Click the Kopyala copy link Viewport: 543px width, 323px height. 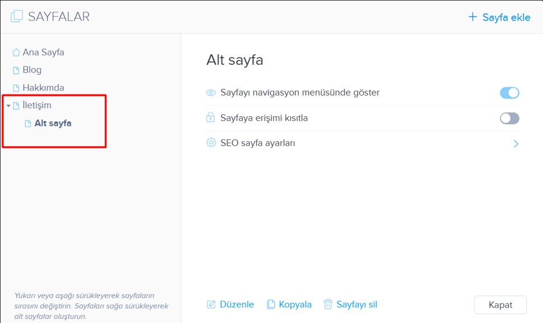click(x=295, y=305)
